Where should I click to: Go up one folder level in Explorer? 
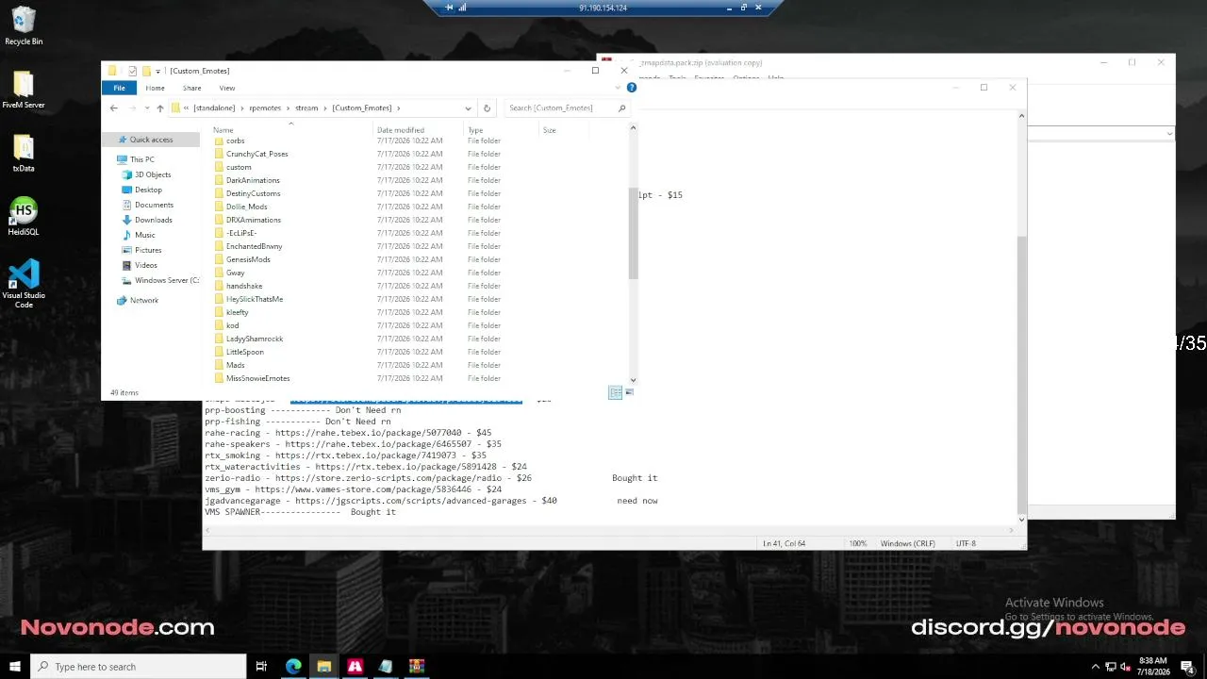[x=160, y=108]
